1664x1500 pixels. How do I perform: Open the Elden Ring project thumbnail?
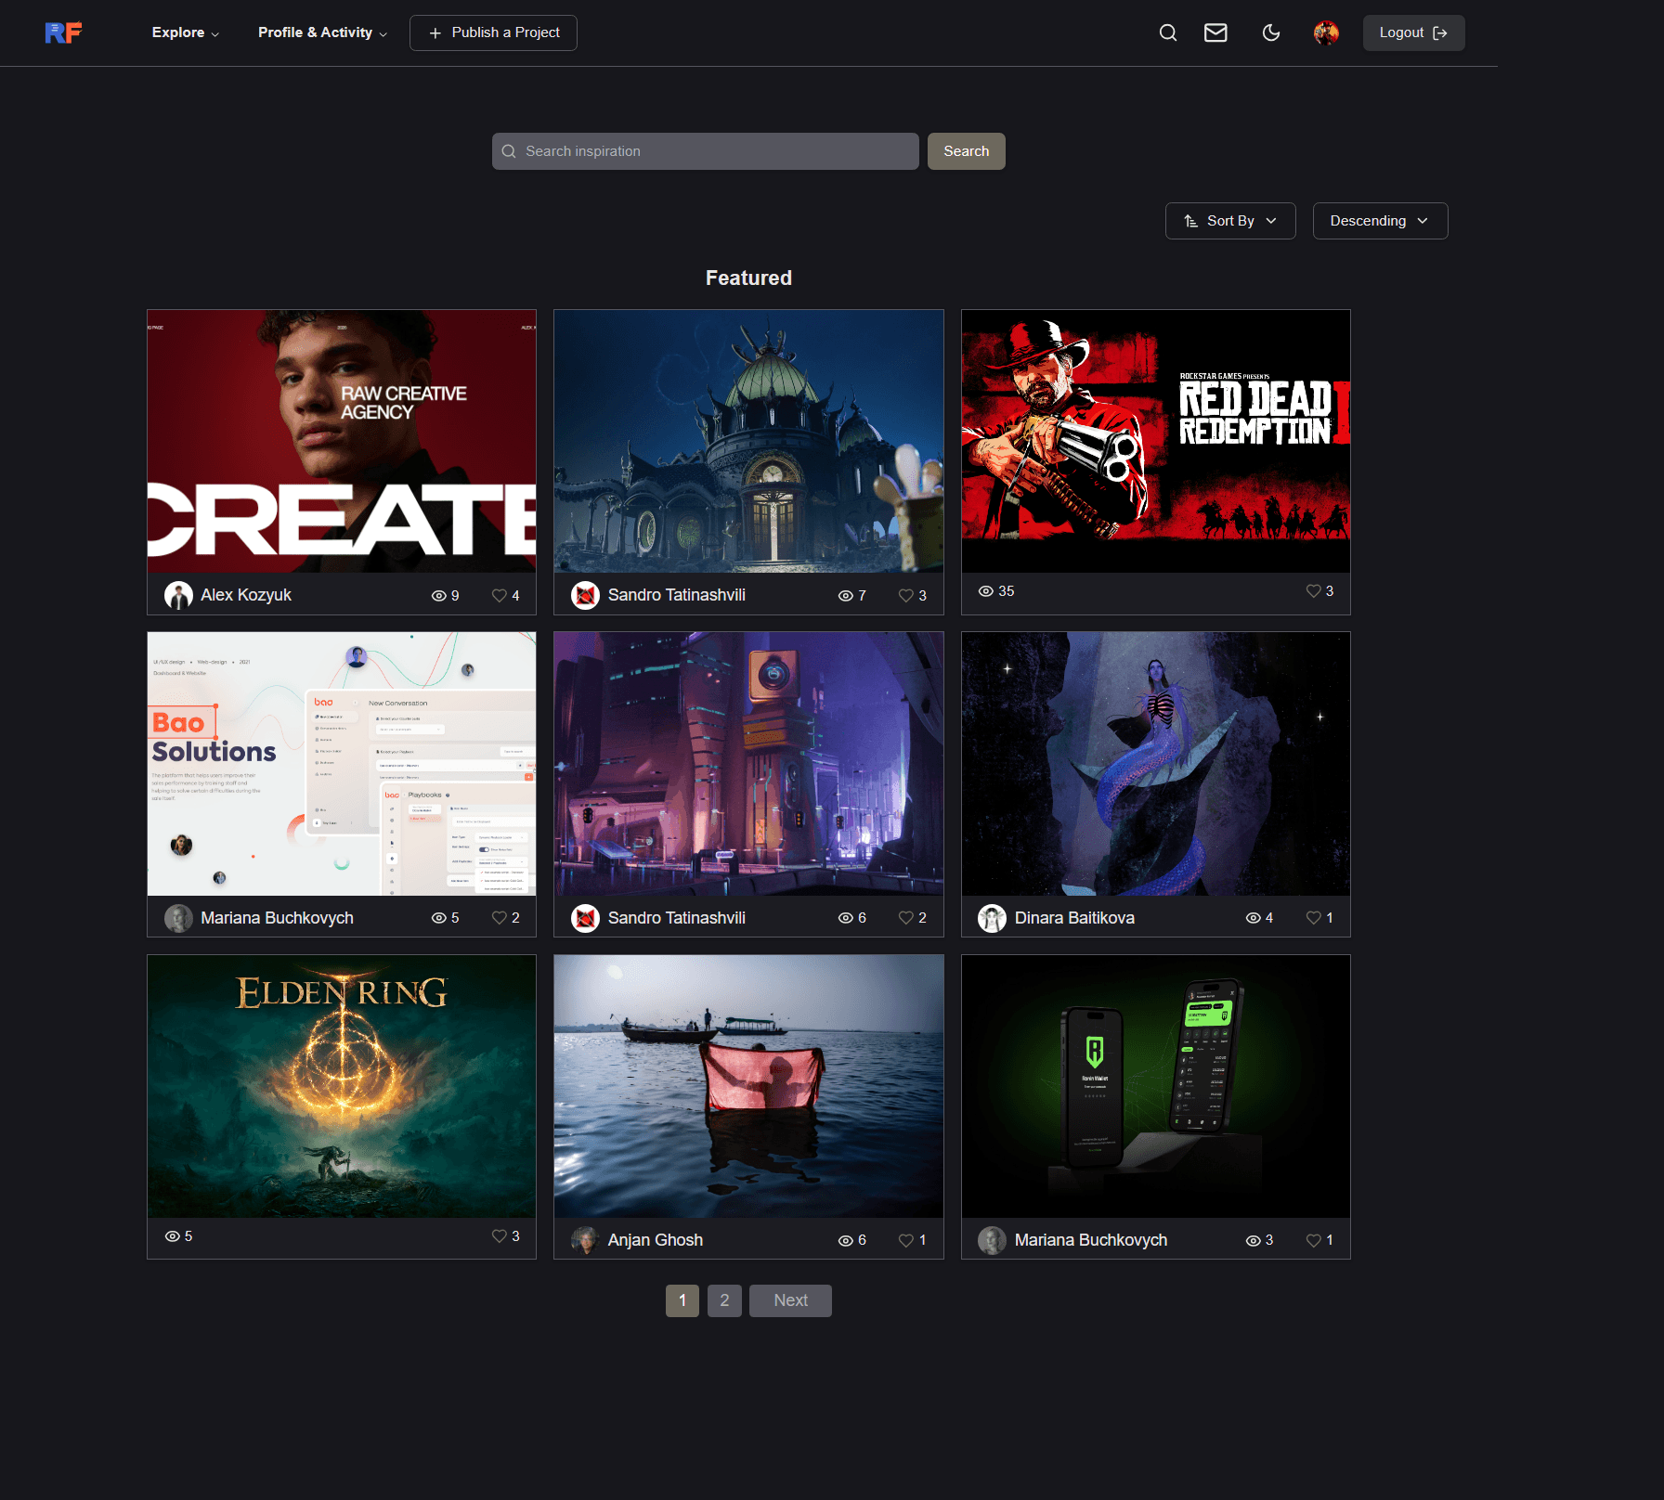coord(342,1086)
